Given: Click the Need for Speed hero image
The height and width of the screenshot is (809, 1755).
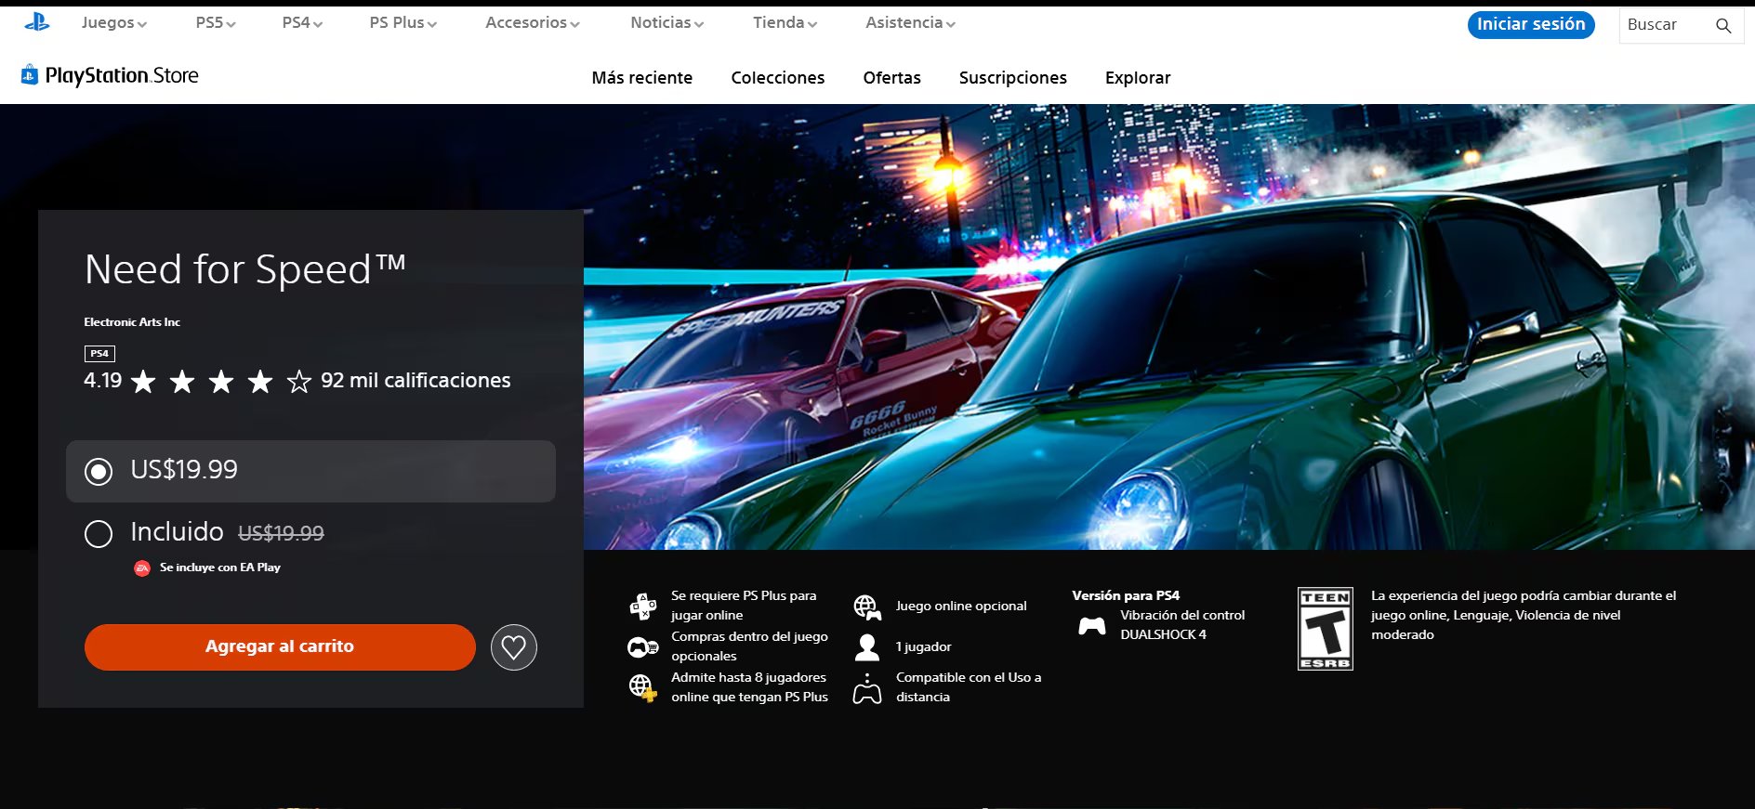Looking at the screenshot, I should point(1168,327).
